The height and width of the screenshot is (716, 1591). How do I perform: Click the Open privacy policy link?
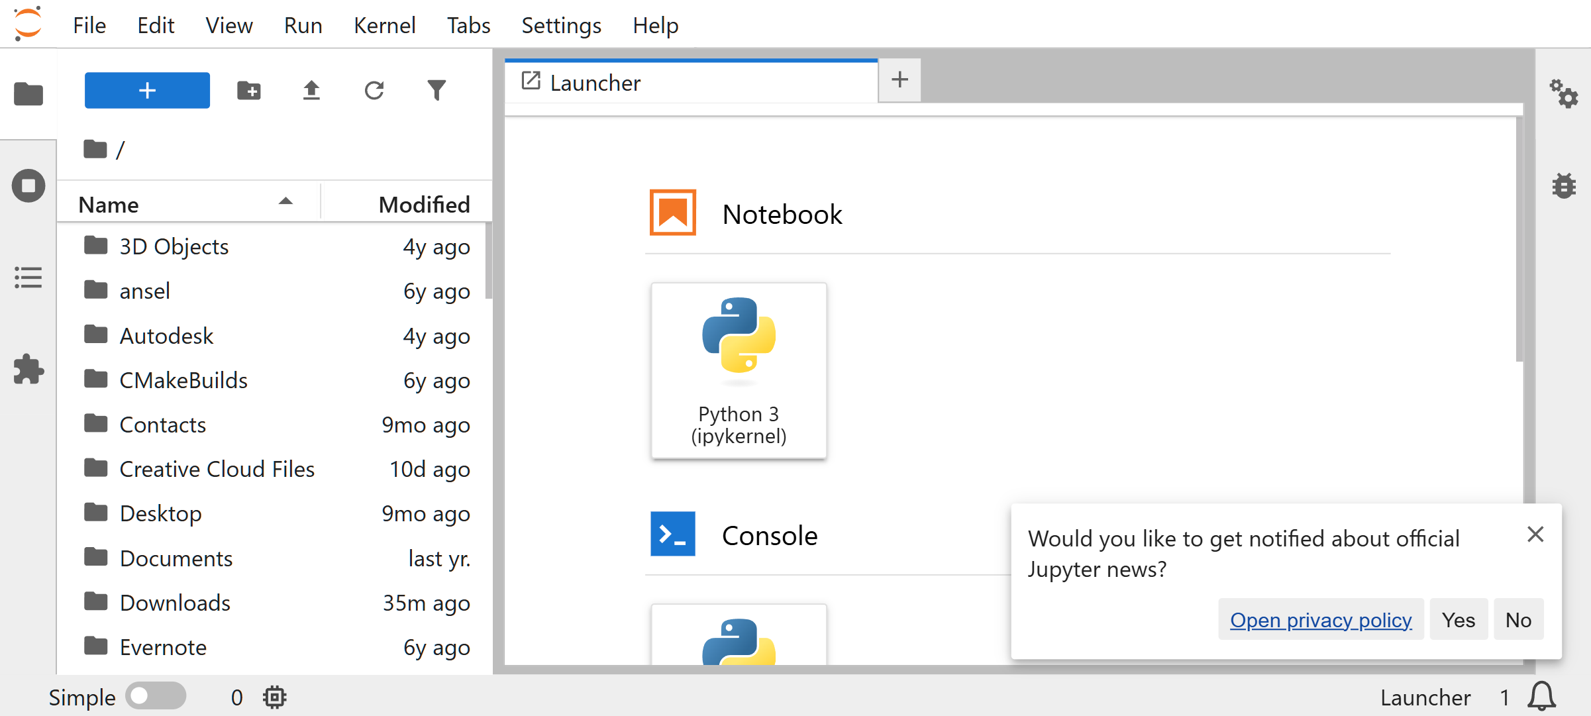point(1321,620)
